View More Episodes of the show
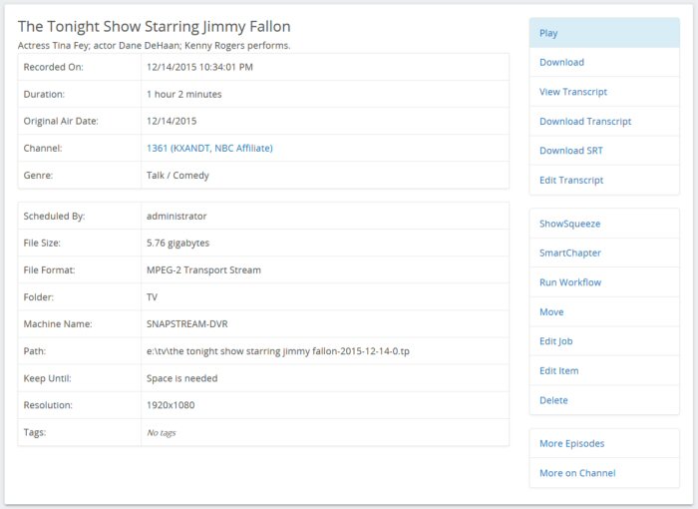The width and height of the screenshot is (698, 509). point(604,443)
